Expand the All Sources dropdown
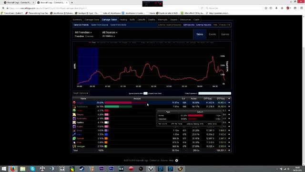The image size is (305, 172). pos(110,32)
